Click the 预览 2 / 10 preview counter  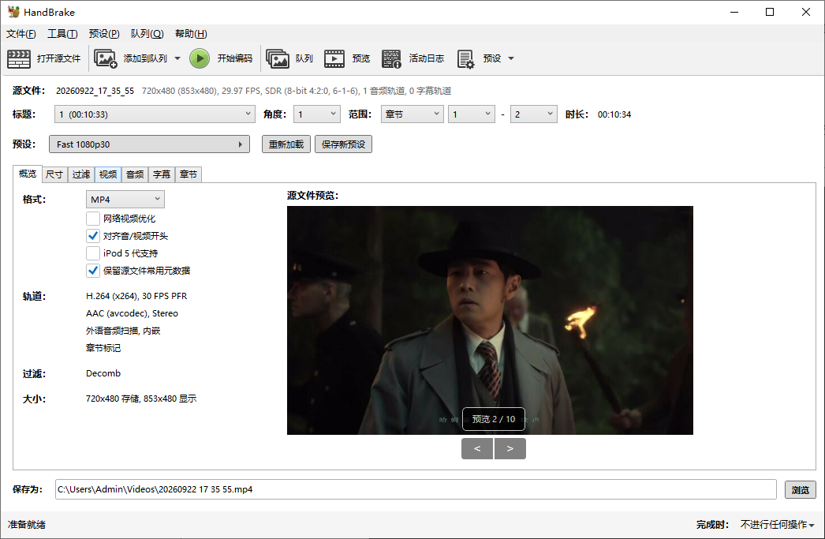[x=494, y=419]
